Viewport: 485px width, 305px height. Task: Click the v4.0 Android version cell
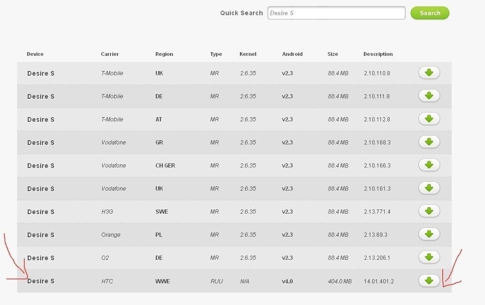(288, 281)
